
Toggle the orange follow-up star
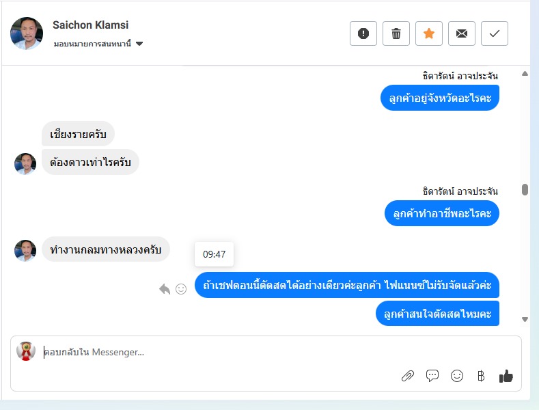click(429, 33)
